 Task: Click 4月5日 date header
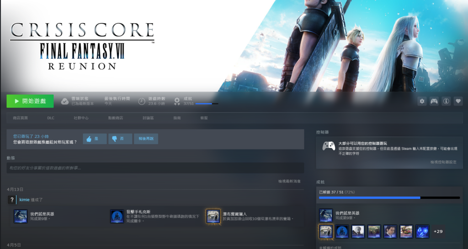pyautogui.click(x=14, y=245)
